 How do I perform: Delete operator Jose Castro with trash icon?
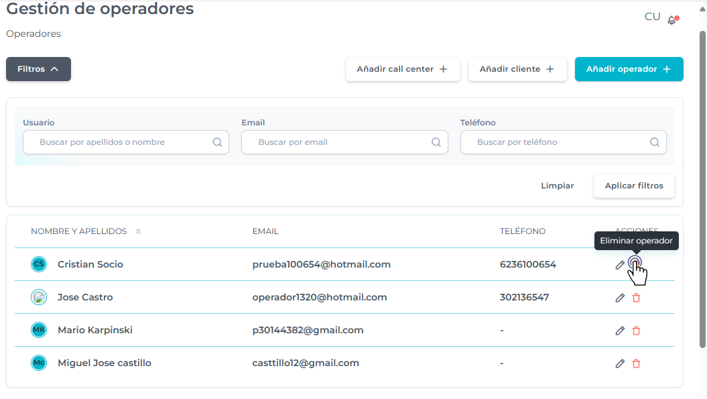pos(636,298)
